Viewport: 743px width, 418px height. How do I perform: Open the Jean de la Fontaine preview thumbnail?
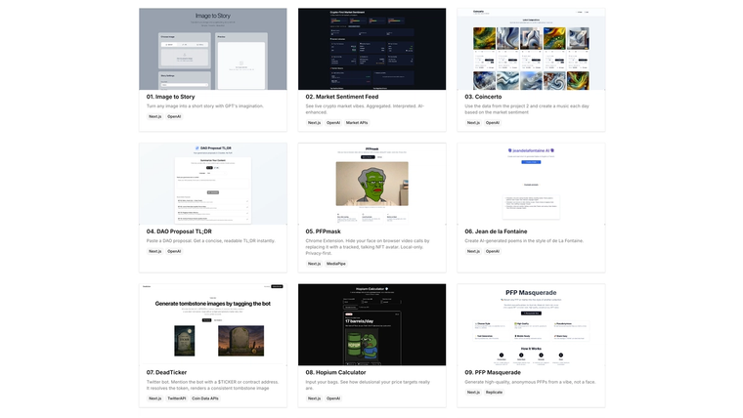pos(531,184)
